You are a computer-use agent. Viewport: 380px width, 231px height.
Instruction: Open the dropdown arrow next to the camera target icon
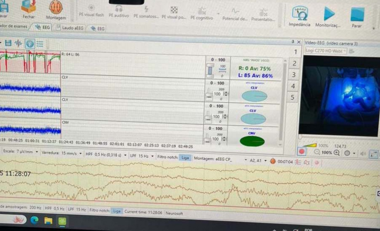click(x=354, y=154)
